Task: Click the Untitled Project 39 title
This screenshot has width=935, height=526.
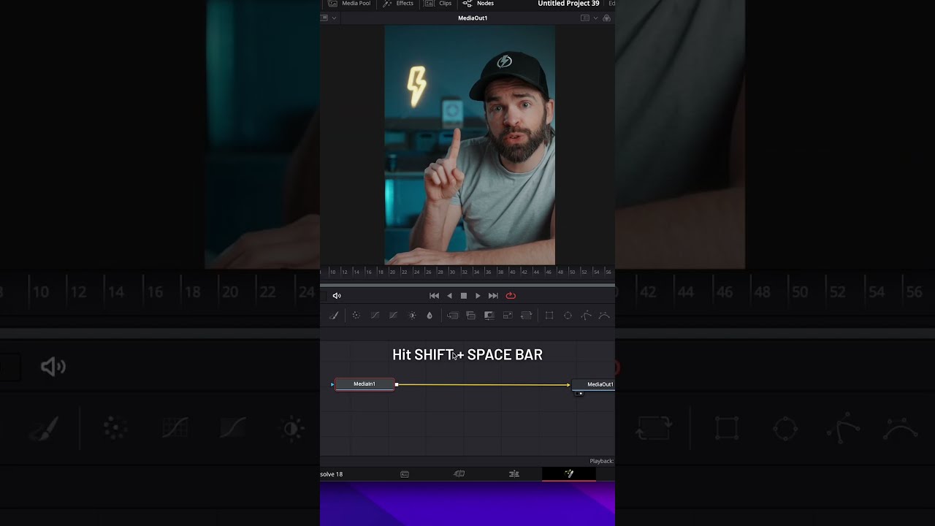Action: [568, 4]
